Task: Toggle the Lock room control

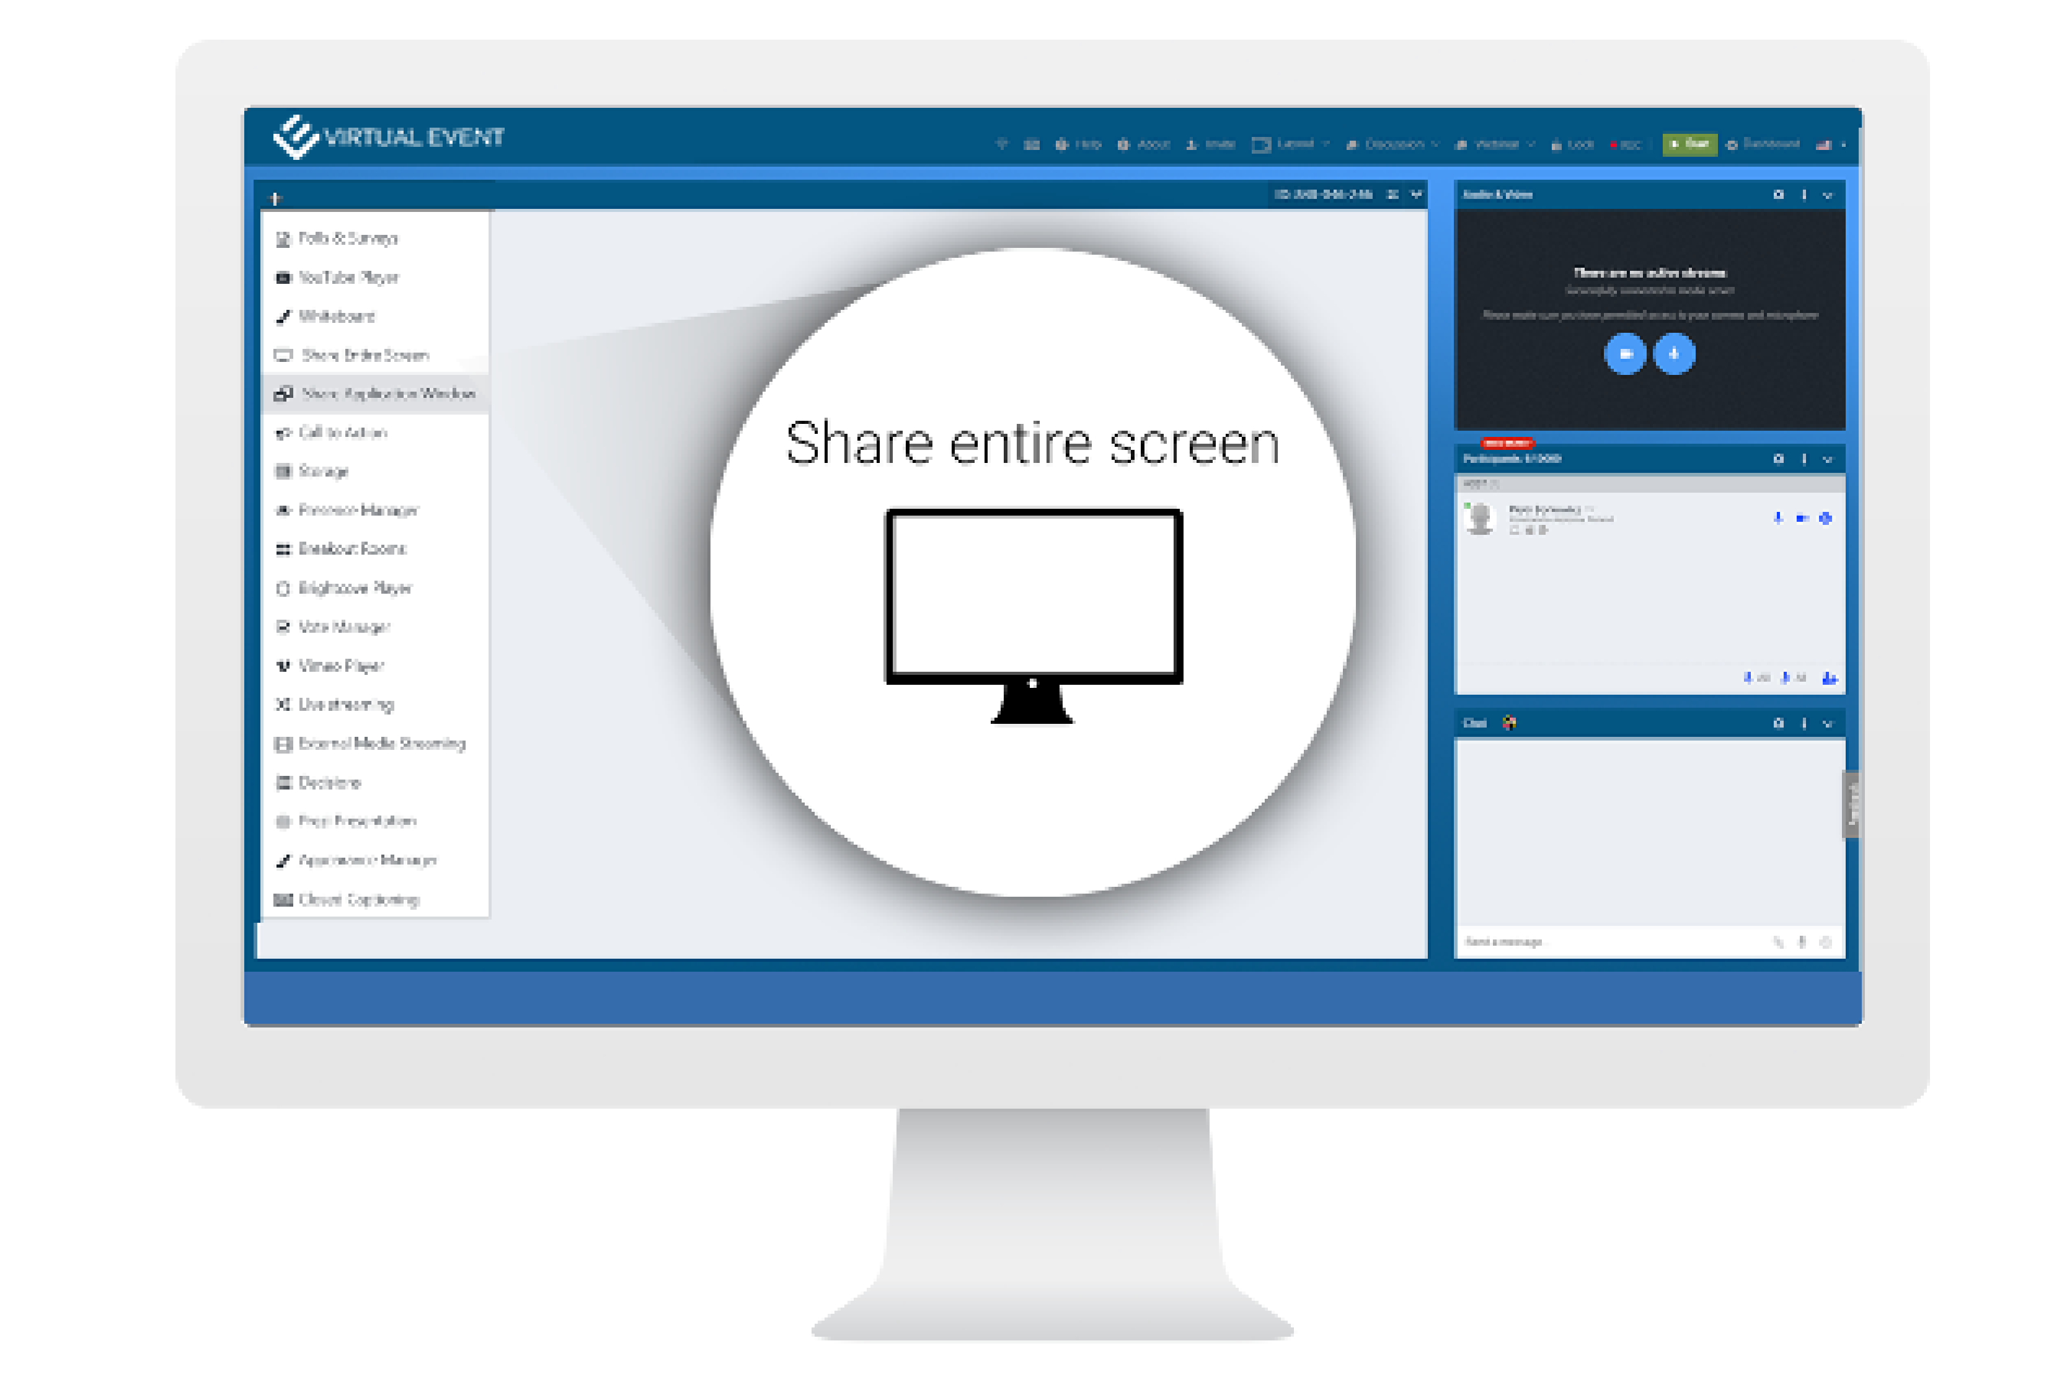Action: pyautogui.click(x=1572, y=144)
